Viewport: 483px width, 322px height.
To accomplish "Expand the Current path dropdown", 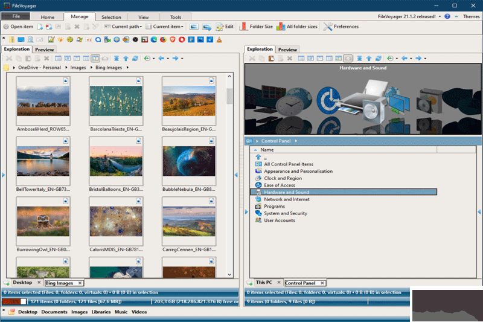I will pos(124,27).
